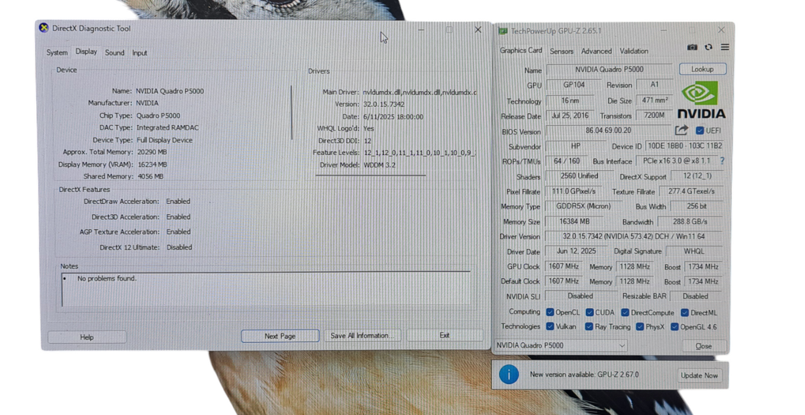Open the Advanced tab in GPU-Z

(596, 51)
